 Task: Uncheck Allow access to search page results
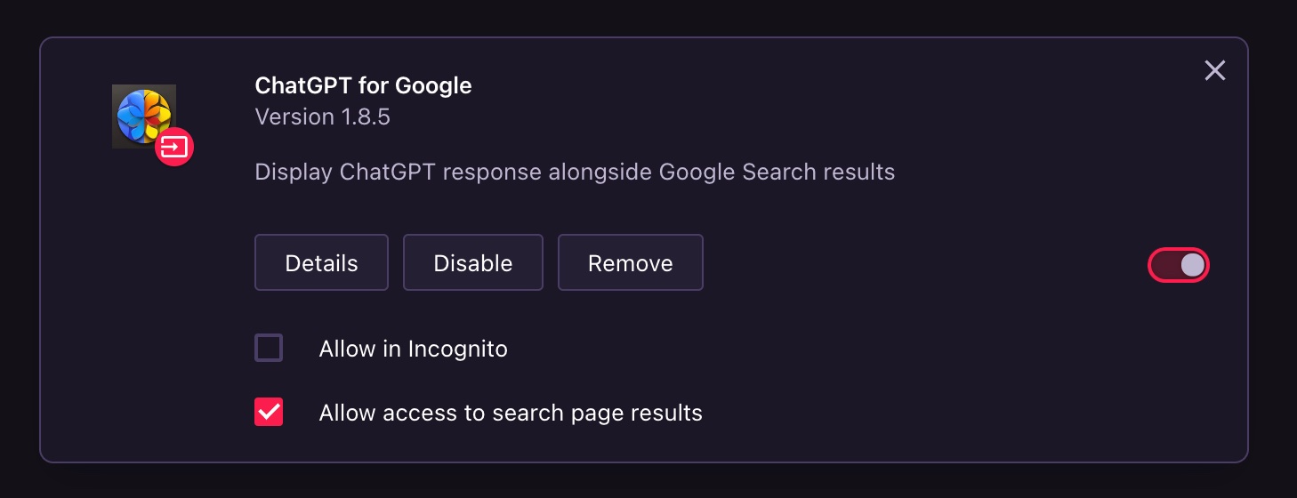tap(269, 412)
